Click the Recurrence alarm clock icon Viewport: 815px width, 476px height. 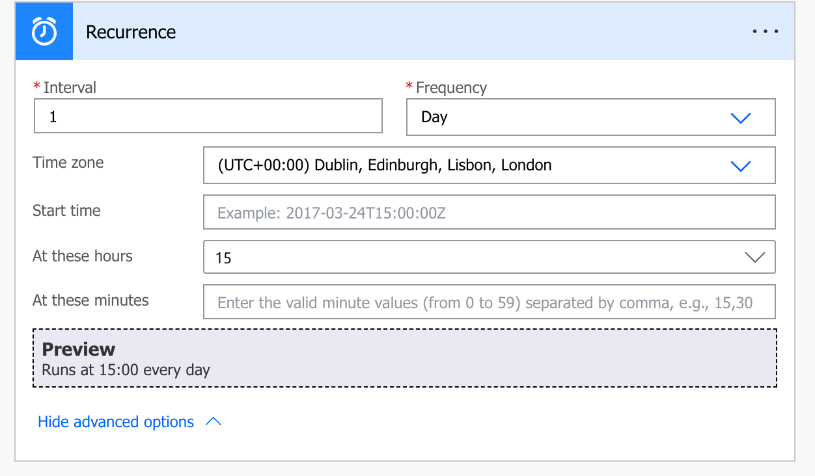[44, 32]
